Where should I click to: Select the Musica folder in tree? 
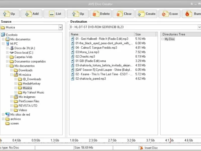pyautogui.click(x=27, y=88)
